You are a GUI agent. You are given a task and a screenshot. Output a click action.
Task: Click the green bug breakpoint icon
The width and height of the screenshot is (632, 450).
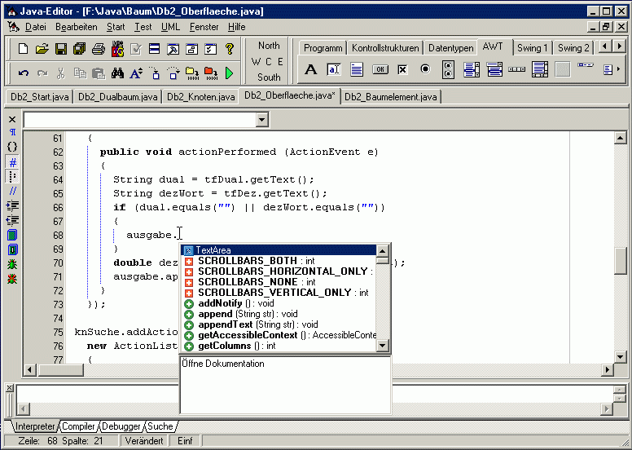[12, 264]
